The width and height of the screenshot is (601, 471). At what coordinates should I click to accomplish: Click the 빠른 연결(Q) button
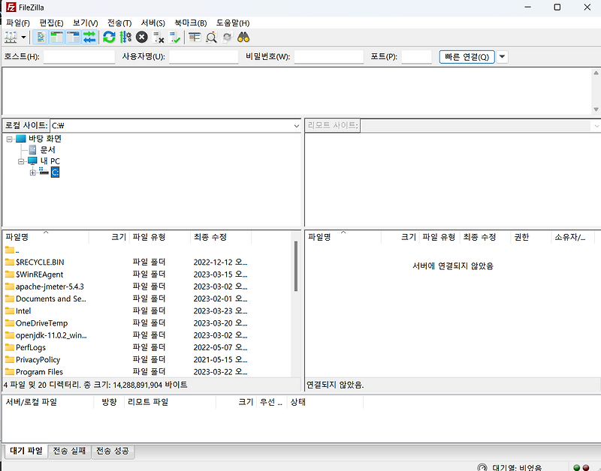pyautogui.click(x=467, y=57)
